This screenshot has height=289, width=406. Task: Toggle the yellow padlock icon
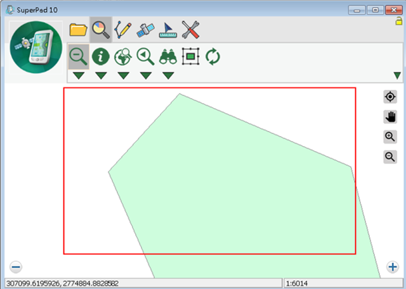(399, 21)
